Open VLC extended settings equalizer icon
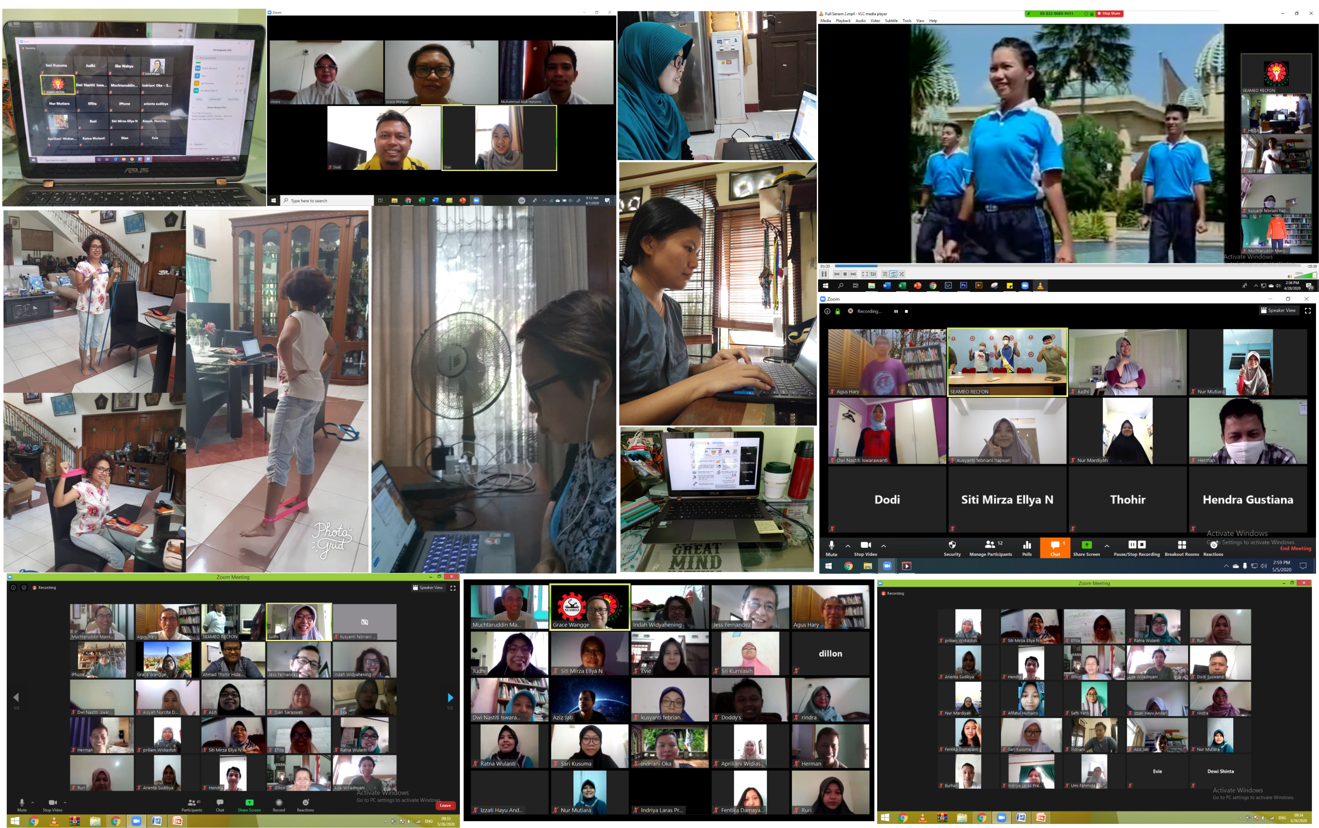 (873, 274)
